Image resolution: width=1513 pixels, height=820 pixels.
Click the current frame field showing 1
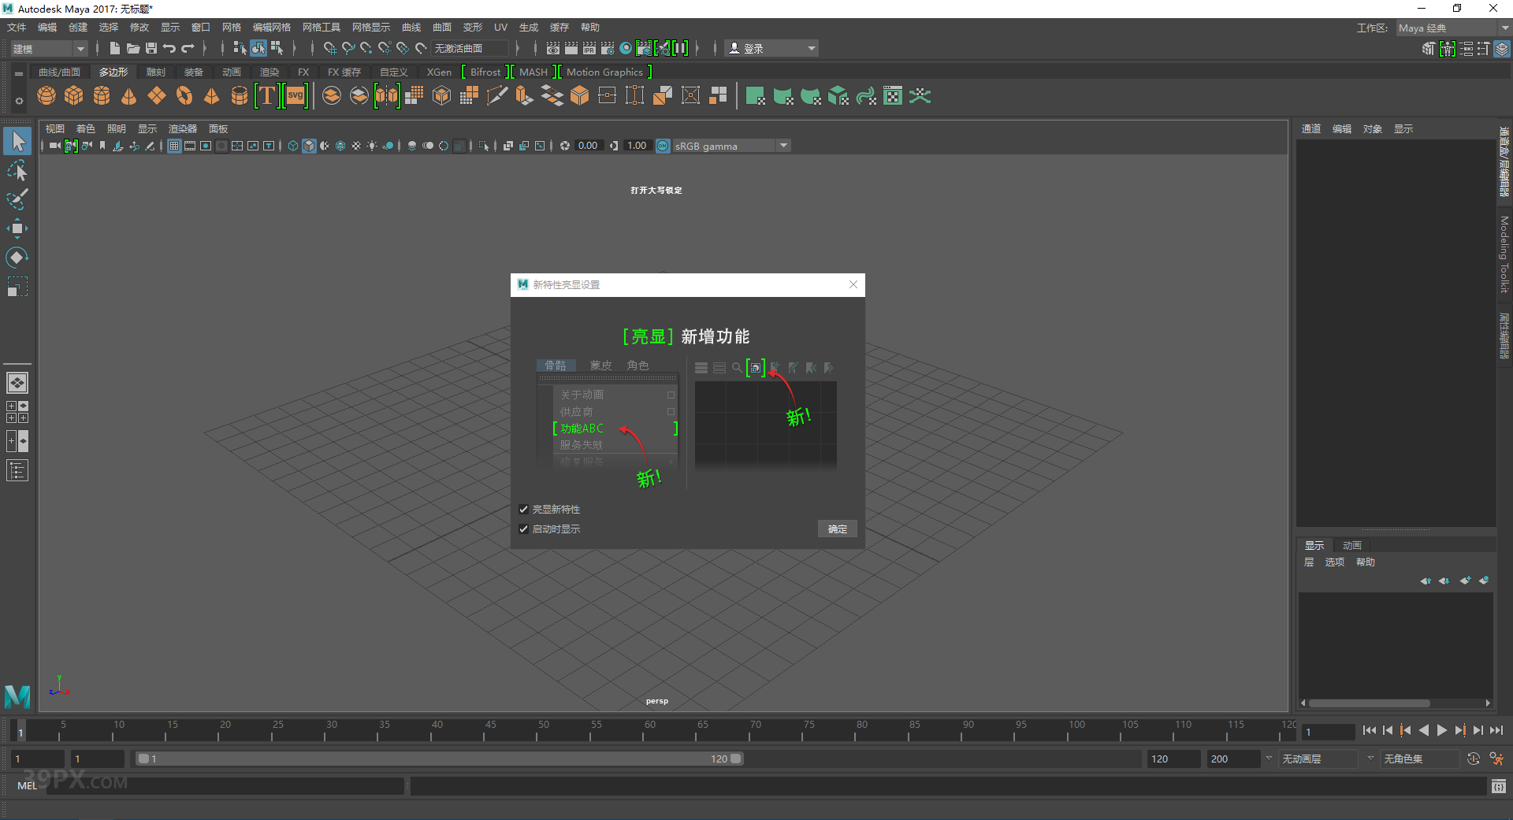pyautogui.click(x=1329, y=732)
